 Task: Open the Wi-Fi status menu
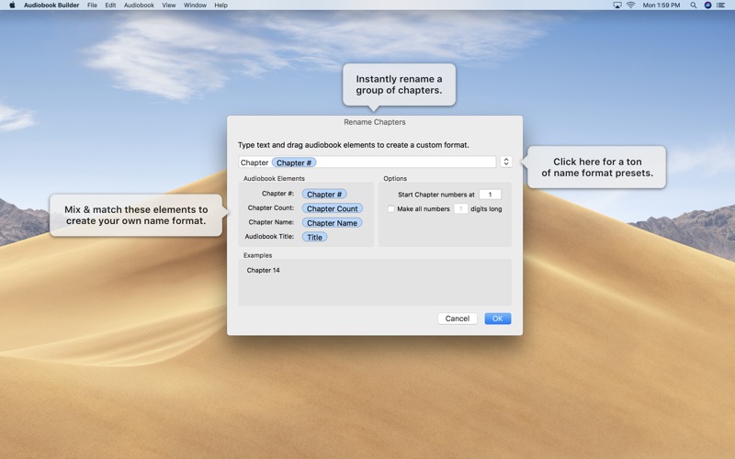pyautogui.click(x=631, y=6)
